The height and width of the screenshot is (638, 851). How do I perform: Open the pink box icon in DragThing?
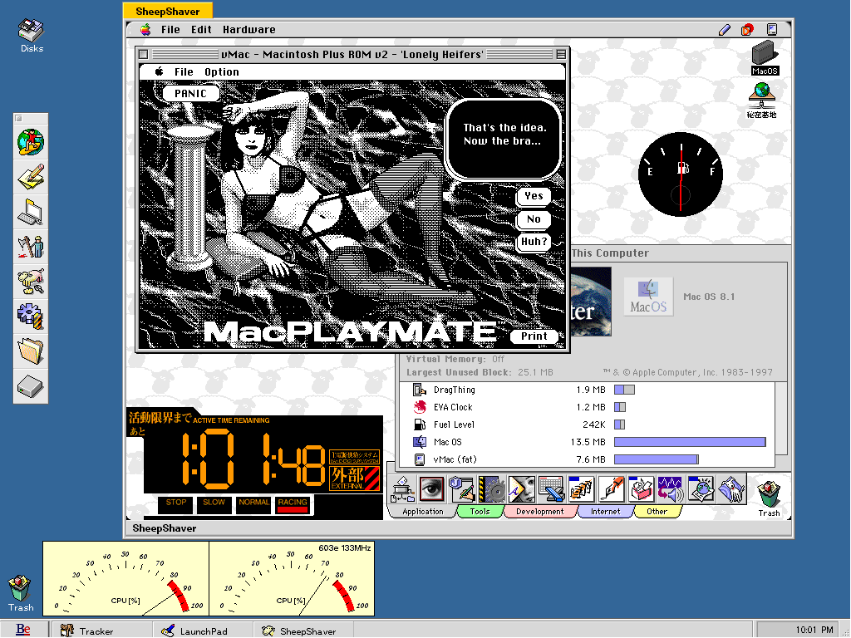tap(641, 489)
